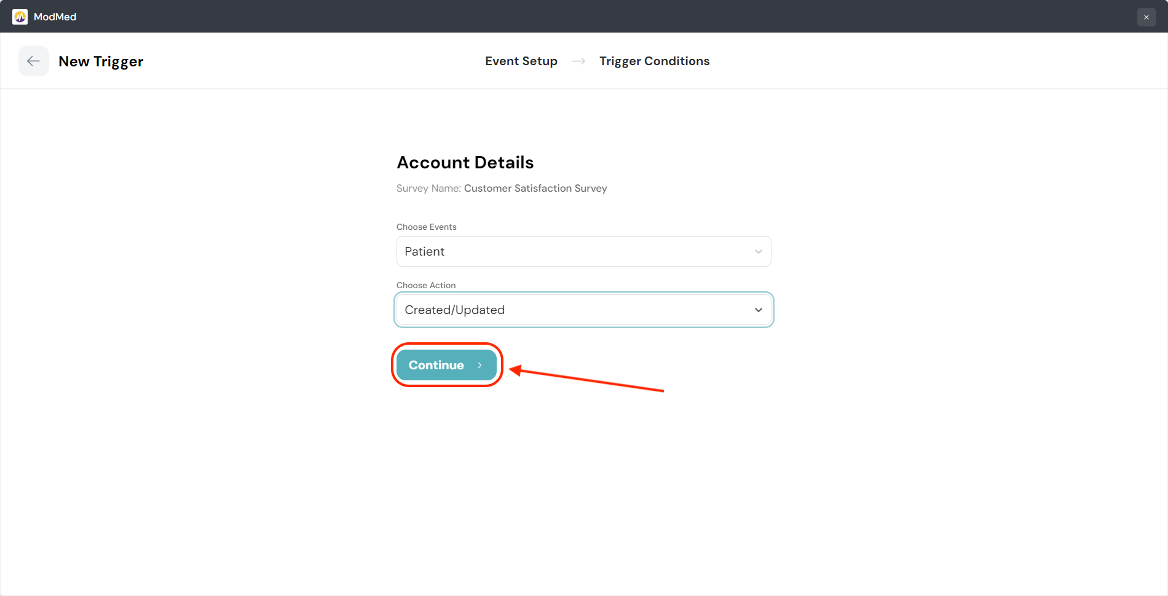The height and width of the screenshot is (596, 1168).
Task: Click the Choose Events label
Action: (x=426, y=227)
